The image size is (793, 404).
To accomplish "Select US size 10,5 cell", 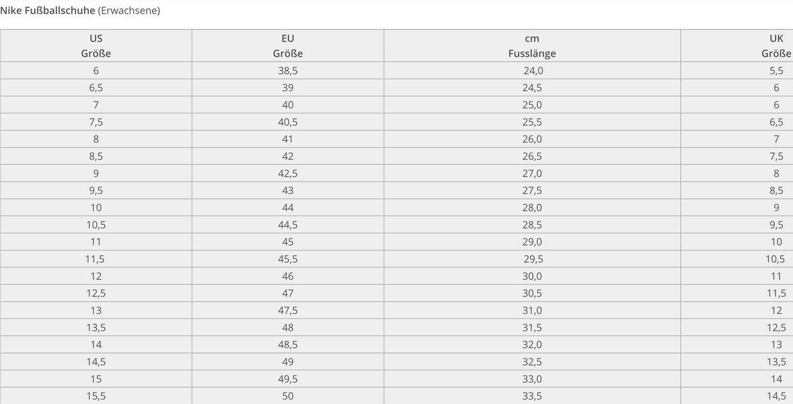I will tap(96, 225).
